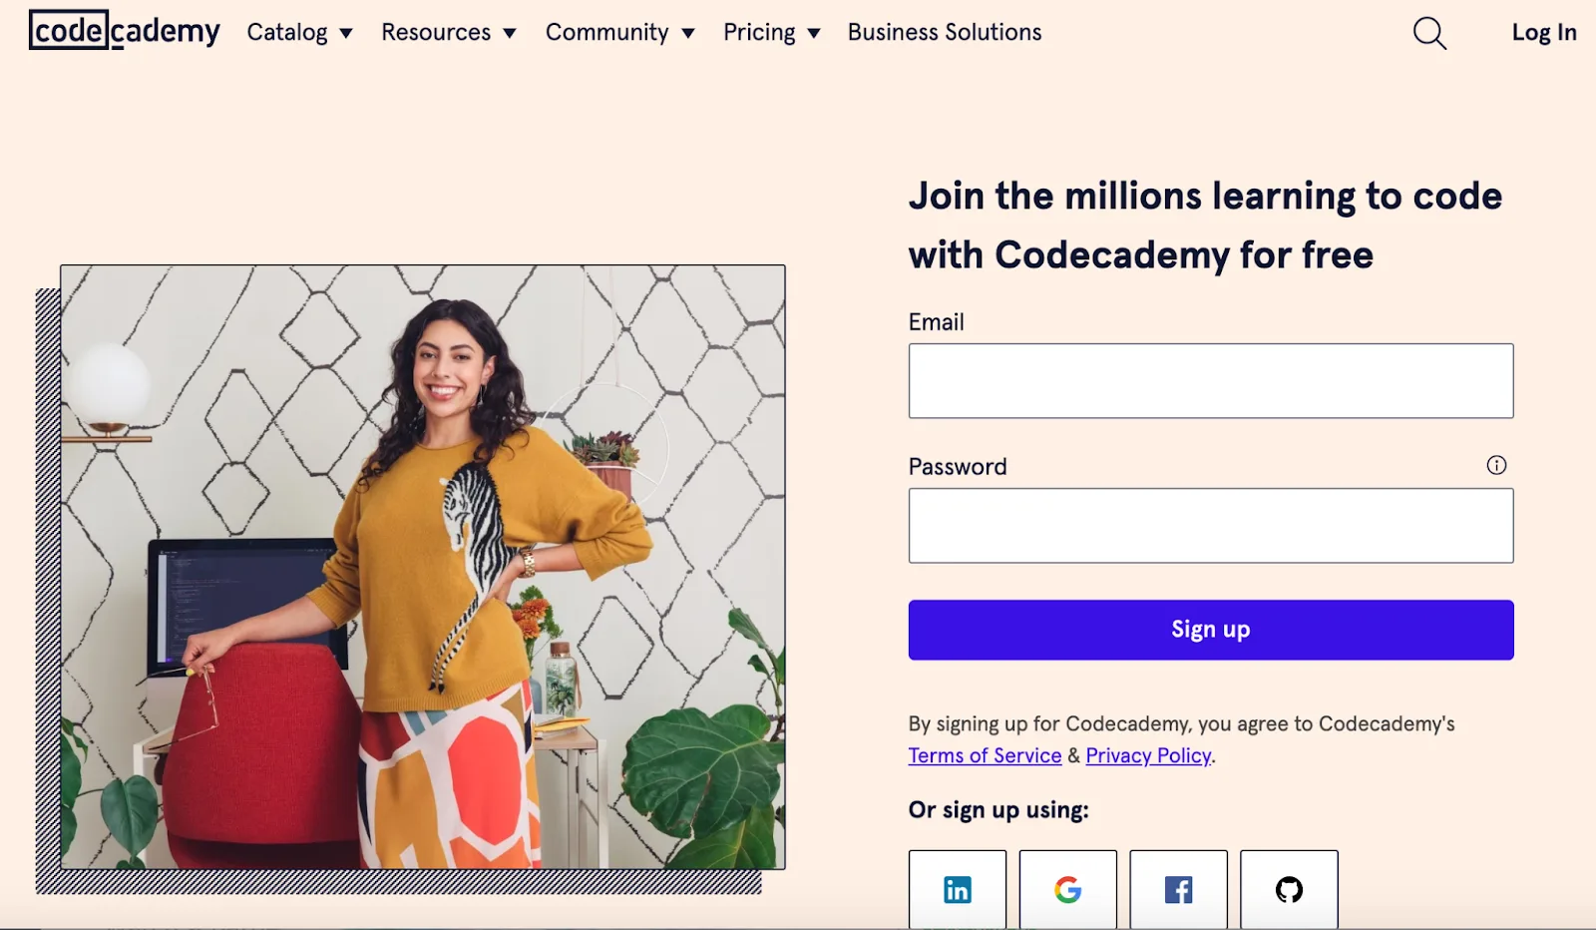Sign up using Facebook icon
The image size is (1596, 930).
coord(1178,889)
